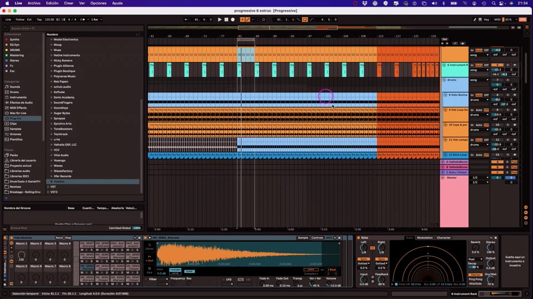Expand the Native Instruments folder
The height and width of the screenshot is (299, 533).
(51, 55)
